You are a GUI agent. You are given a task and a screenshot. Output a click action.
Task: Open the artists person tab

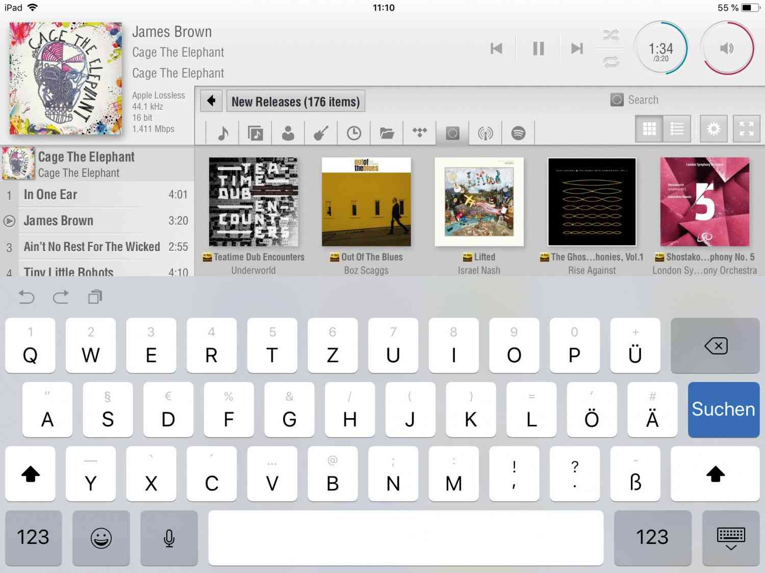click(288, 133)
